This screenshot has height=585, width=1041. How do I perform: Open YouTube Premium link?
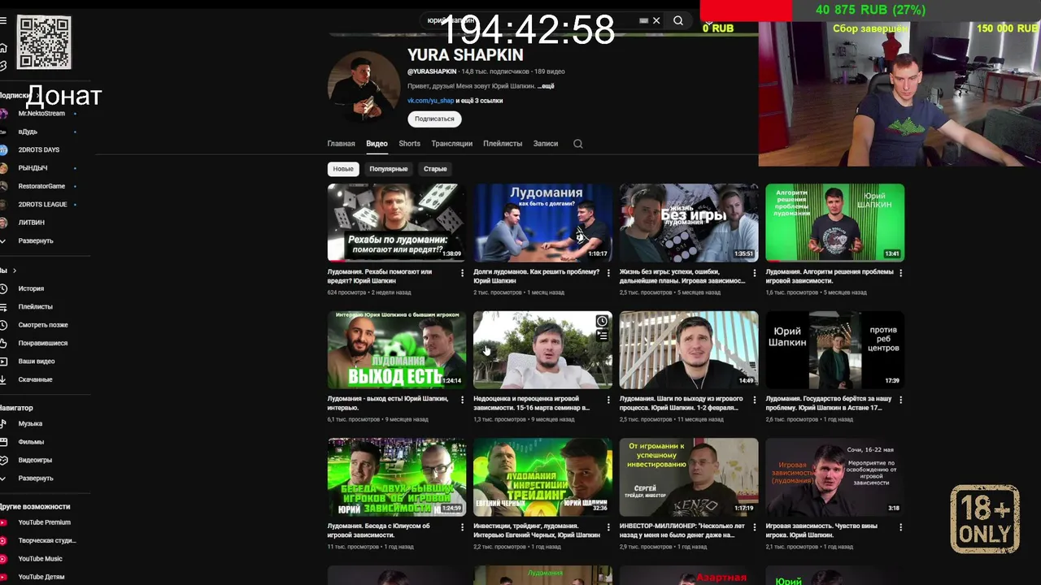point(44,522)
